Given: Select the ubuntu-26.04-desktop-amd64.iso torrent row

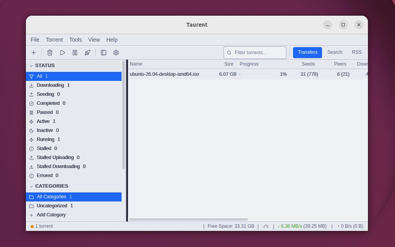Looking at the screenshot, I should [248, 74].
